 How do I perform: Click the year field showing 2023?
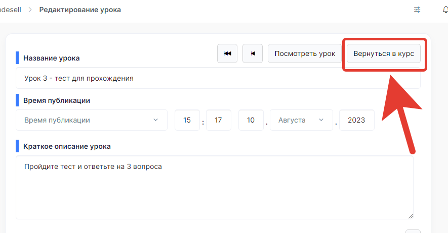pyautogui.click(x=356, y=120)
